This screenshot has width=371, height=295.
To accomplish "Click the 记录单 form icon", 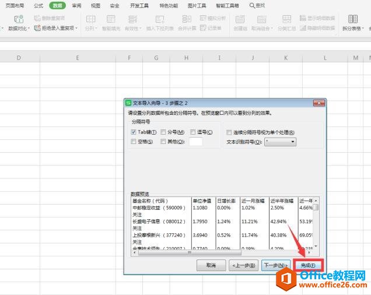I will [x=203, y=28].
